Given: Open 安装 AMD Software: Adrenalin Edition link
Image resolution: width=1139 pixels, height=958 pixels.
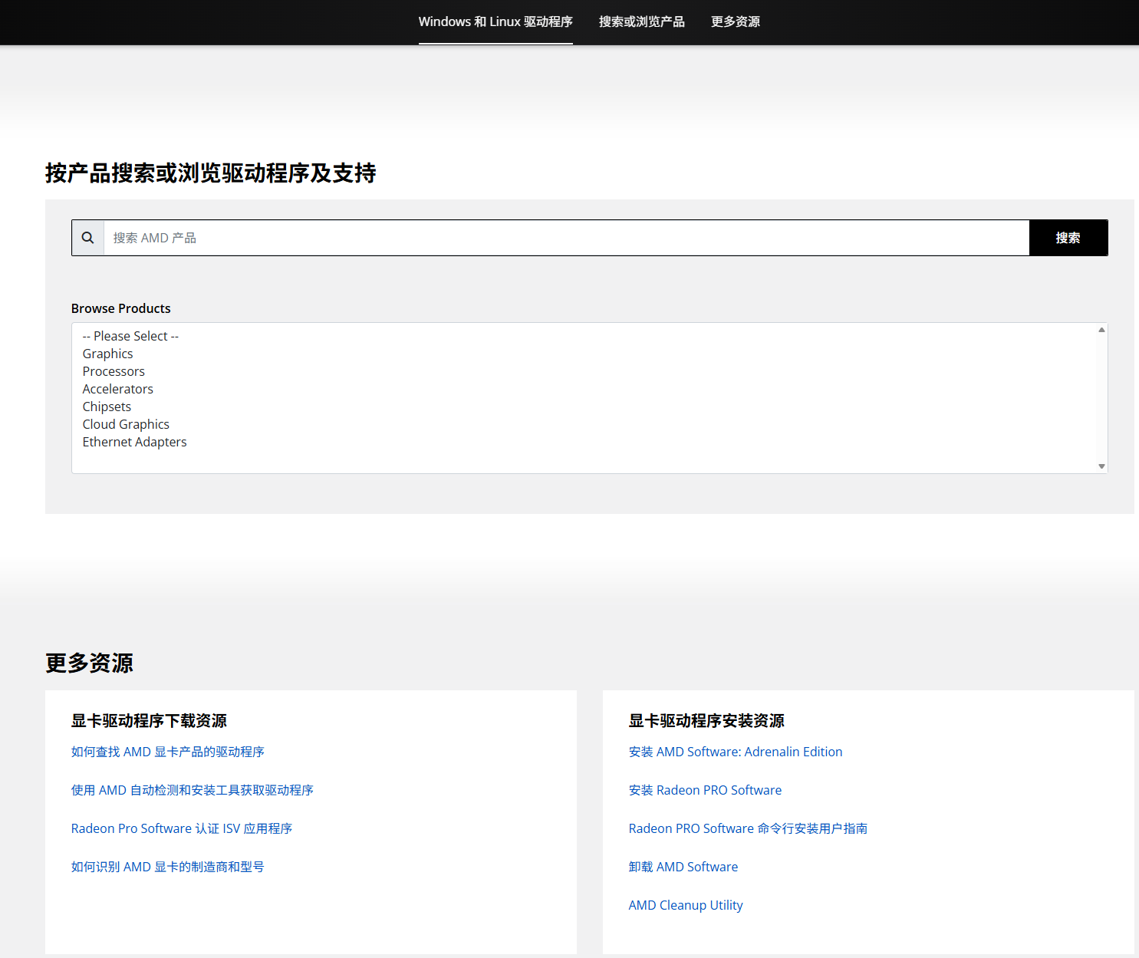Looking at the screenshot, I should point(736,752).
